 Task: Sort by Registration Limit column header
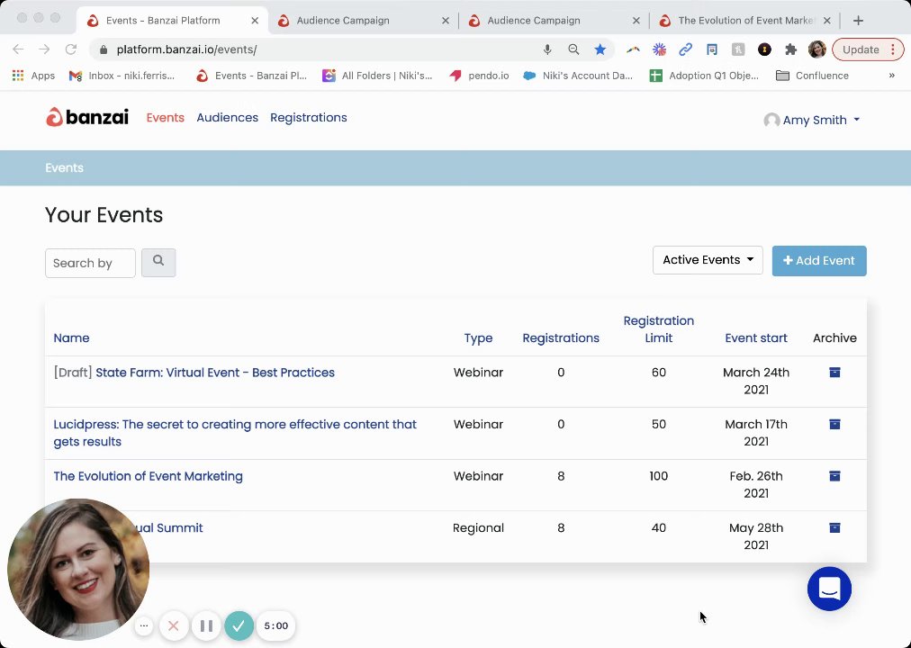(658, 329)
